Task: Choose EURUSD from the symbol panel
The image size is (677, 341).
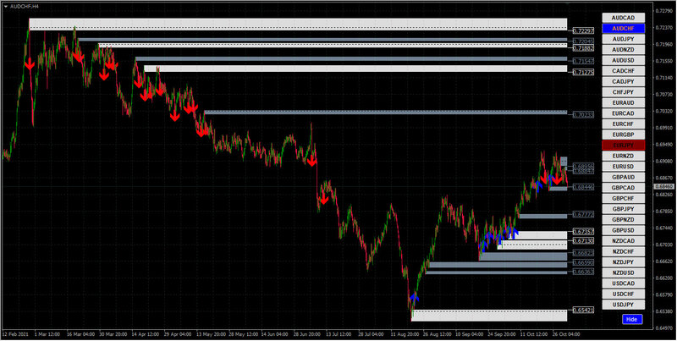Action: click(624, 167)
